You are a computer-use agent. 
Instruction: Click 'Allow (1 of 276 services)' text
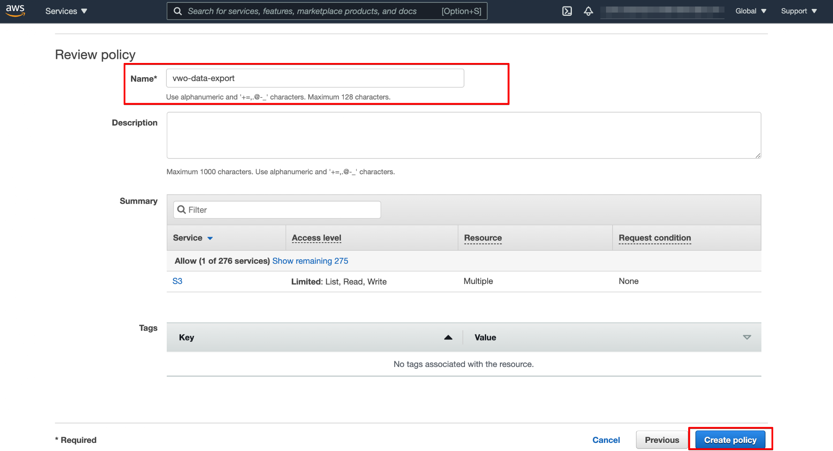click(x=222, y=261)
